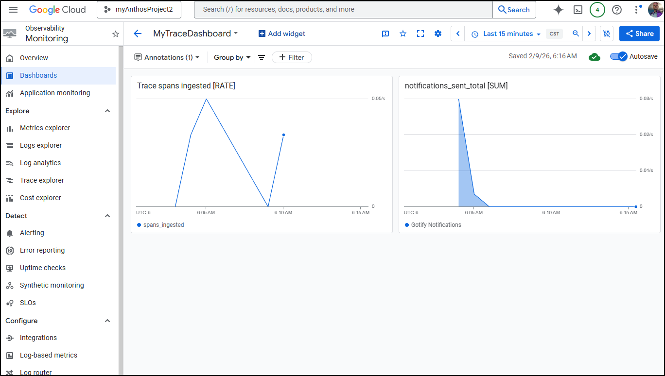Image resolution: width=665 pixels, height=376 pixels.
Task: Click the top resource search field
Action: 343,10
